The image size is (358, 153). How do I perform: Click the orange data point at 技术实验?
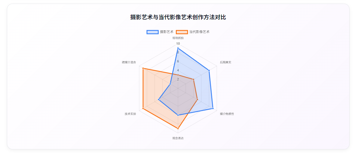tap(143, 109)
